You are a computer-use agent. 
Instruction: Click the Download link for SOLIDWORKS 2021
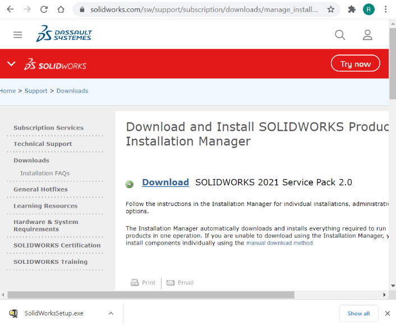coord(165,182)
